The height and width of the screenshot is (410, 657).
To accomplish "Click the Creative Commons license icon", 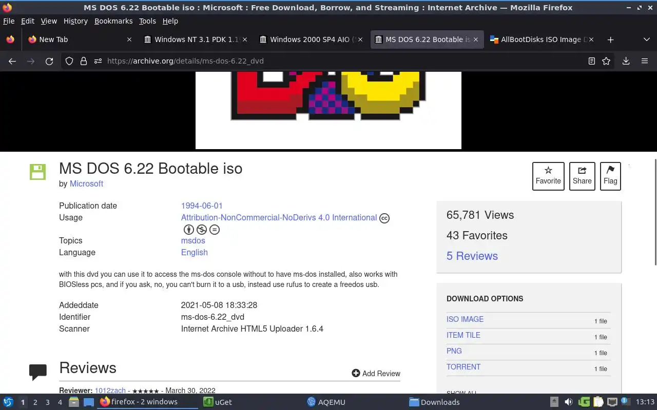I will [384, 218].
